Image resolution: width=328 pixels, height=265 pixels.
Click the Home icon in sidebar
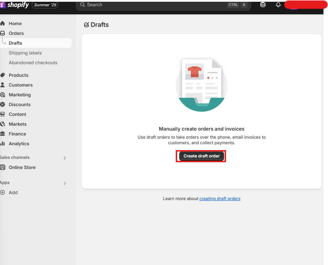coord(2,23)
